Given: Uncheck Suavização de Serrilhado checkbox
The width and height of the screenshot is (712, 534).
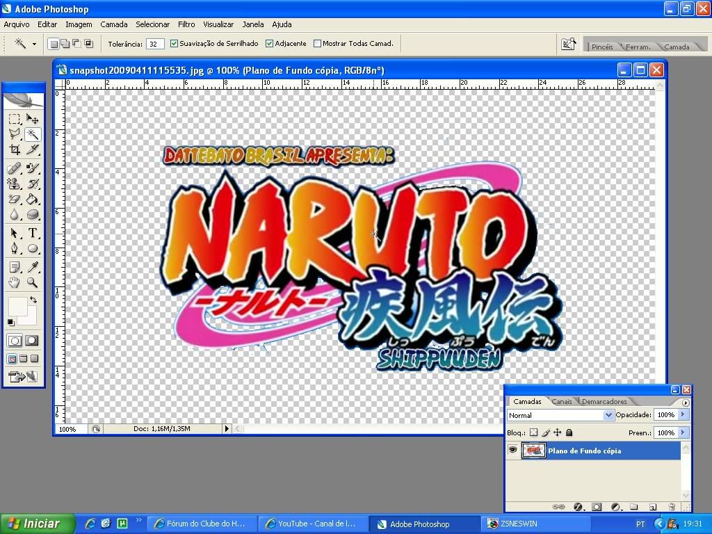Looking at the screenshot, I should pyautogui.click(x=174, y=44).
